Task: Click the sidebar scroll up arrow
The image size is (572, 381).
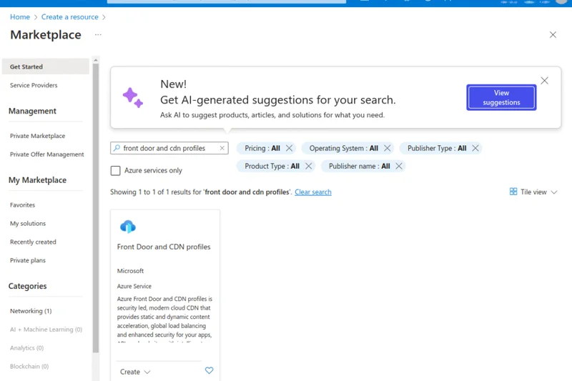Action: pyautogui.click(x=96, y=60)
